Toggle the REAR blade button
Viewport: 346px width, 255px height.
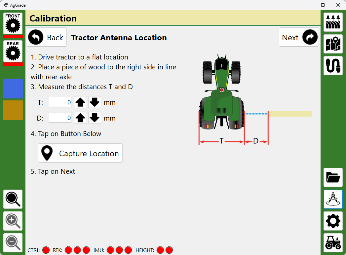click(13, 51)
